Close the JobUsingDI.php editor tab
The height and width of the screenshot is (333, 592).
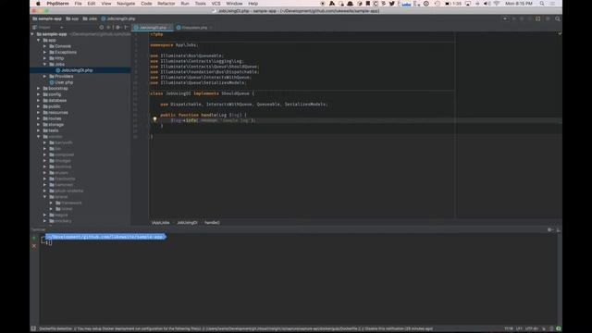(x=169, y=28)
